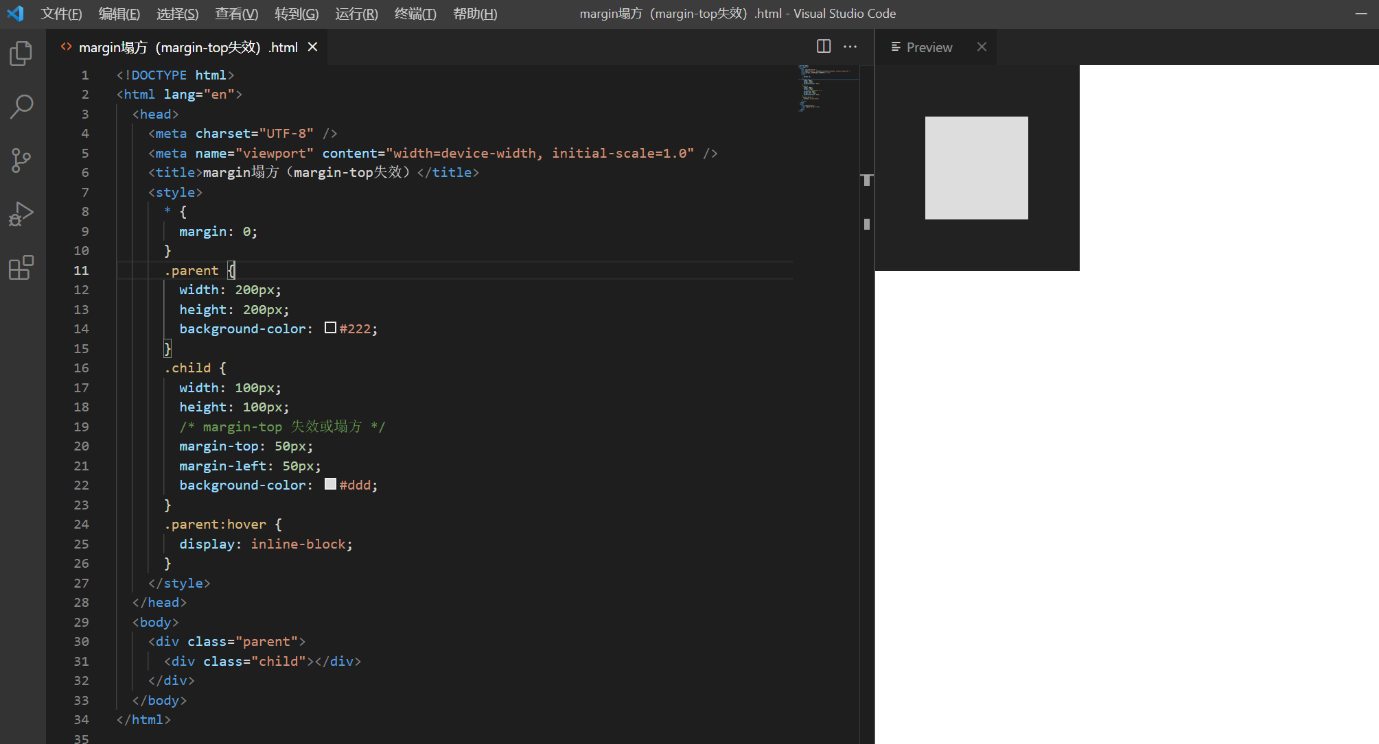Click line number 24 in gutter
The image size is (1379, 744).
coord(81,525)
